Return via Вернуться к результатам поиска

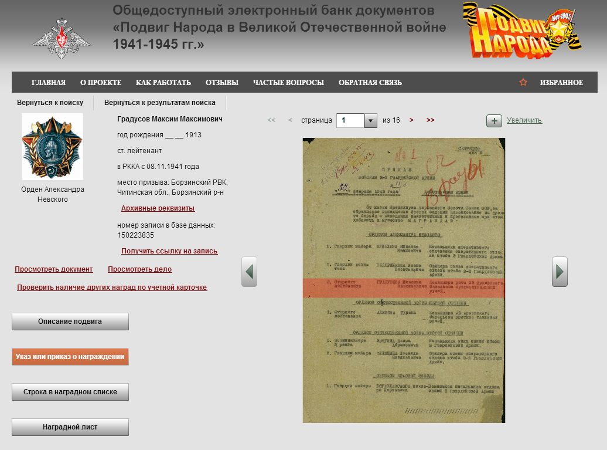pos(159,103)
